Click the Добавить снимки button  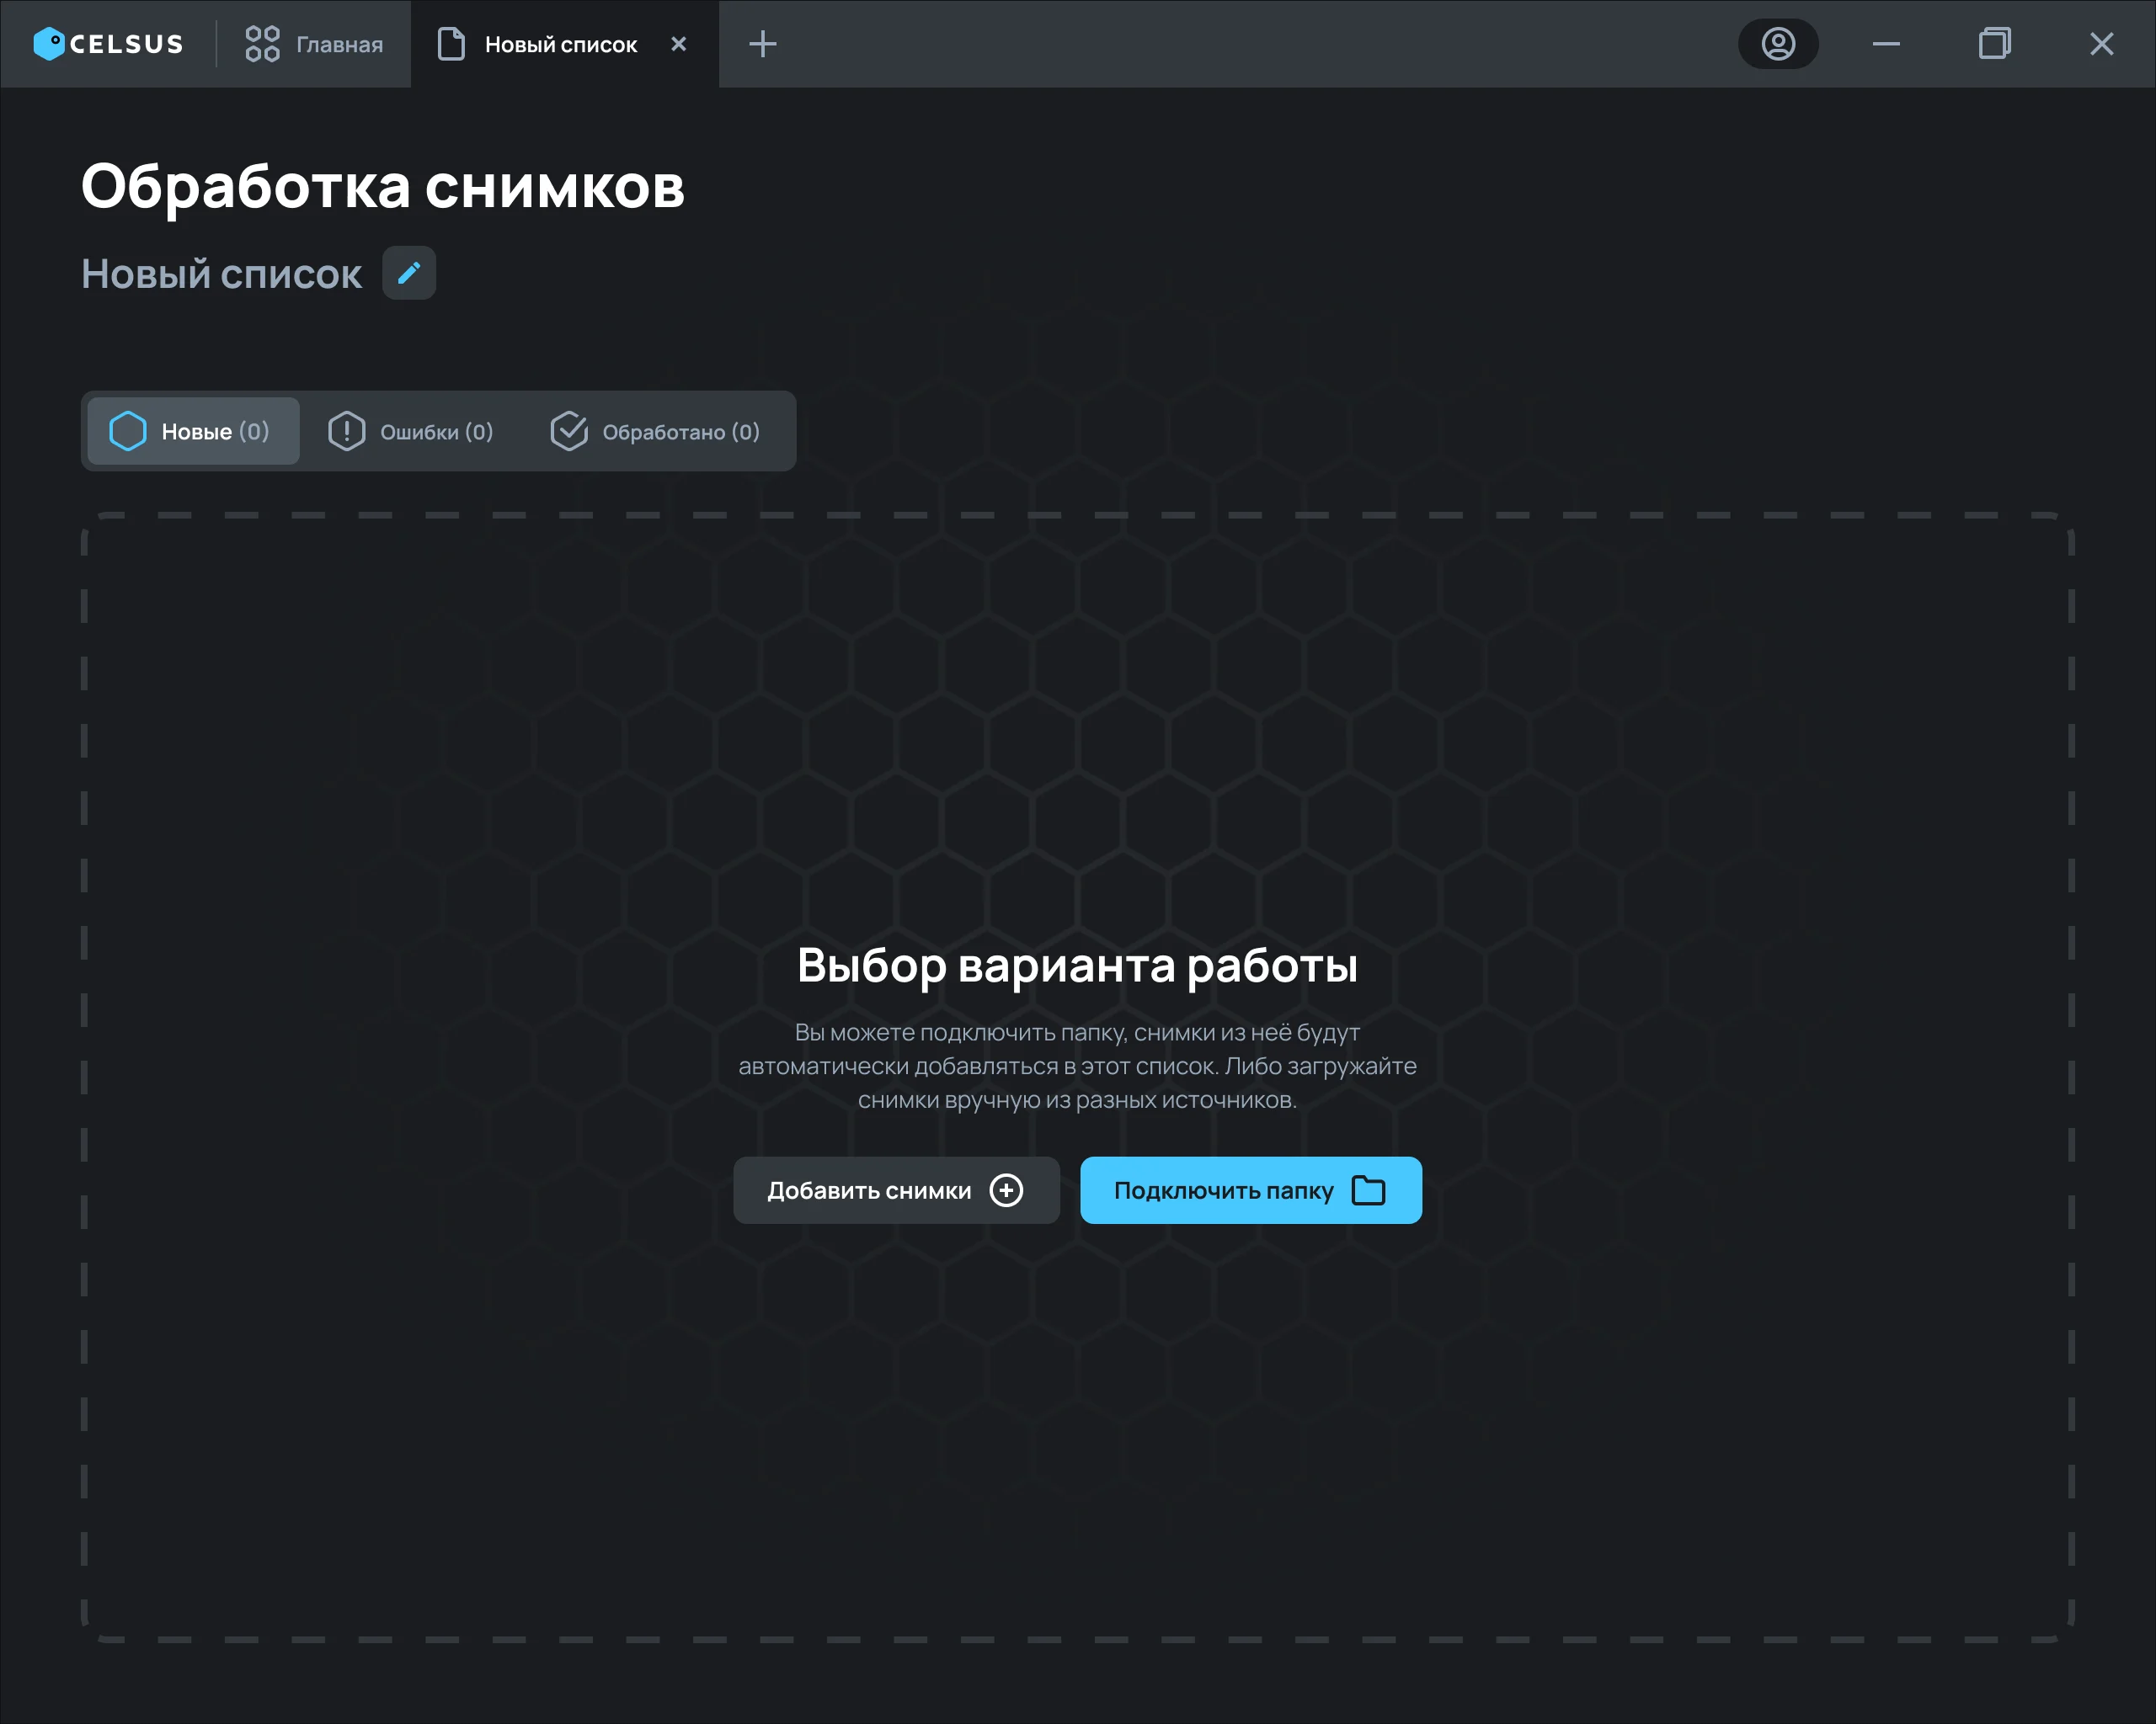coord(896,1190)
